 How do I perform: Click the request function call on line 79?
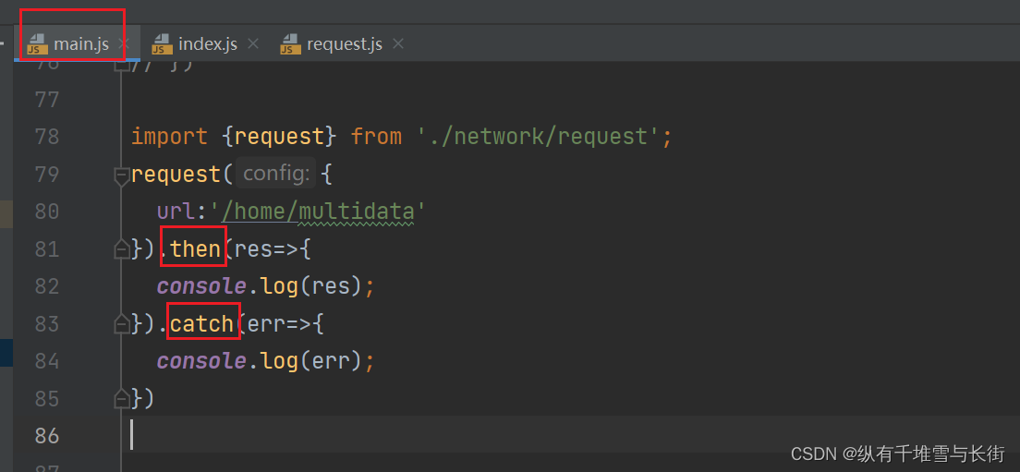coord(176,175)
